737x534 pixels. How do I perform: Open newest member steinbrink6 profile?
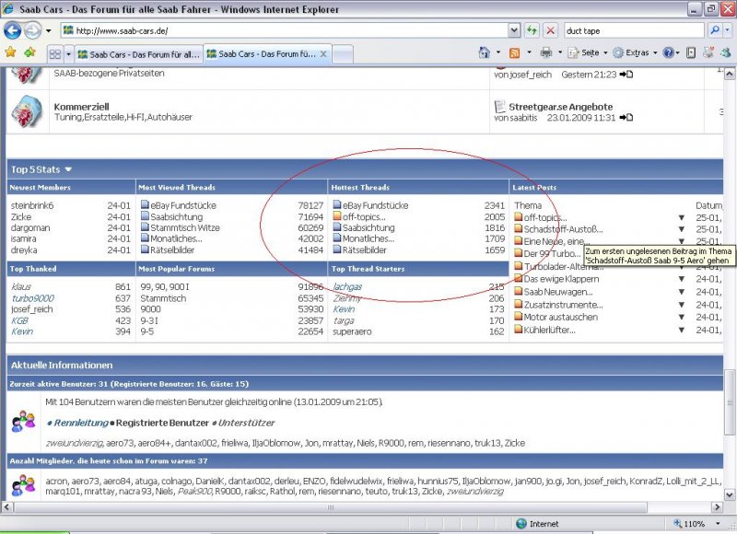[x=32, y=205]
